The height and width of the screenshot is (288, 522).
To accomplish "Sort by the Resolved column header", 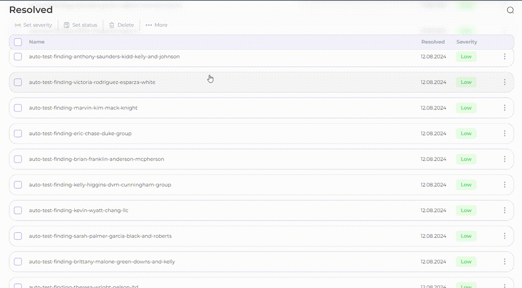I will pos(433,42).
